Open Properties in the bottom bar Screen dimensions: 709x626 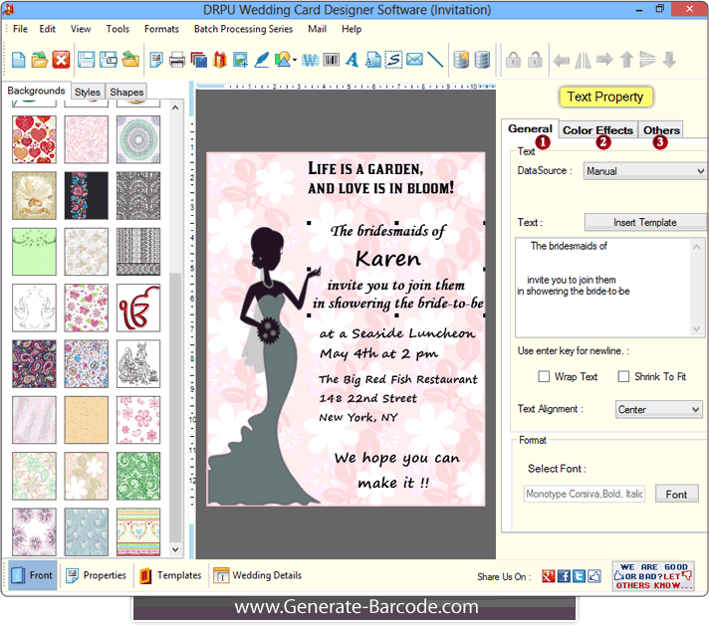coord(96,575)
